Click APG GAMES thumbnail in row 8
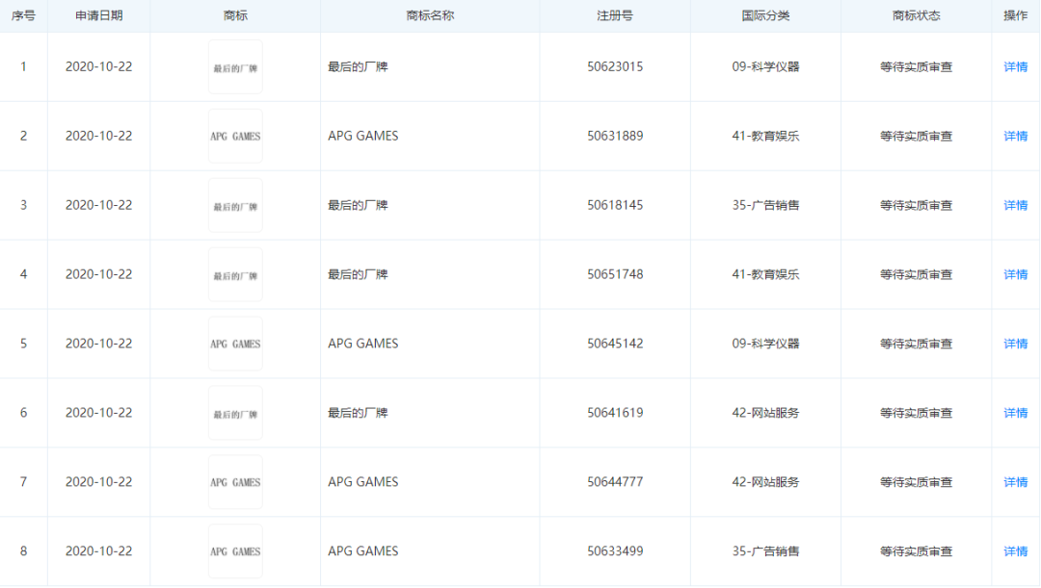 click(x=236, y=551)
